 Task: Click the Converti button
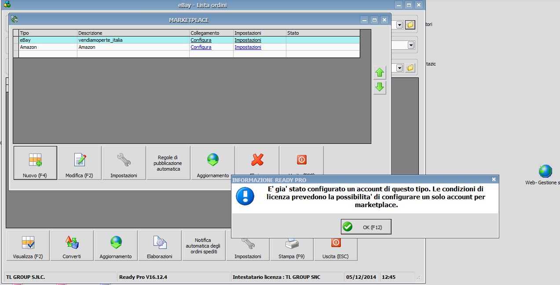coord(72,245)
